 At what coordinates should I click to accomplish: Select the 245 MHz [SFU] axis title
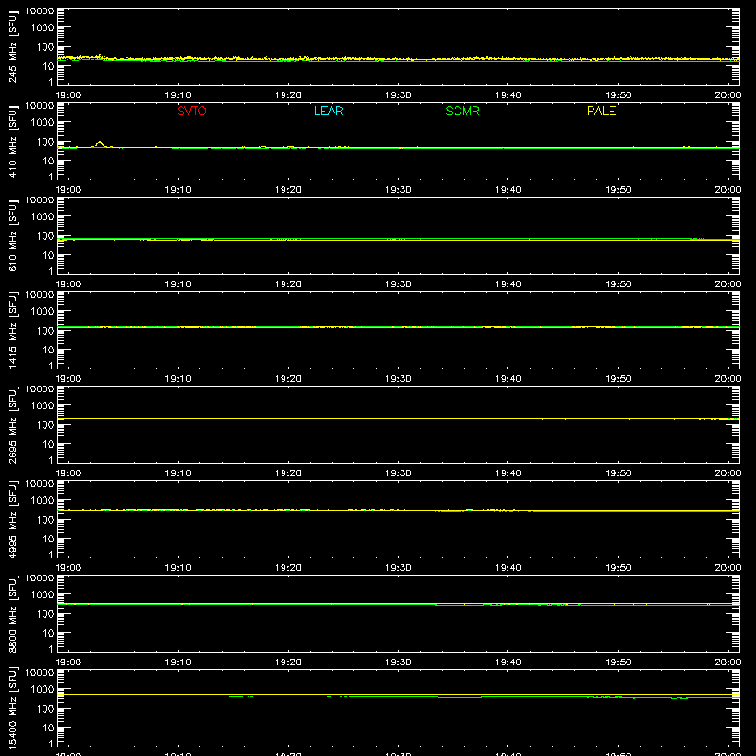point(12,46)
